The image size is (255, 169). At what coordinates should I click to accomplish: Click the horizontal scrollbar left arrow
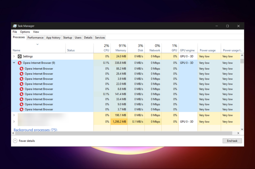(13, 133)
